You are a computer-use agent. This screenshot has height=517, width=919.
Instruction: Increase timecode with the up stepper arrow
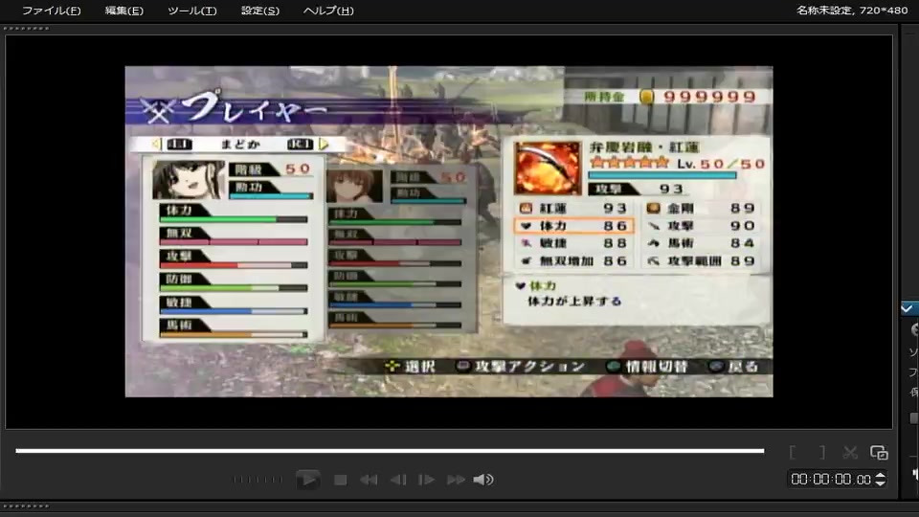click(881, 476)
